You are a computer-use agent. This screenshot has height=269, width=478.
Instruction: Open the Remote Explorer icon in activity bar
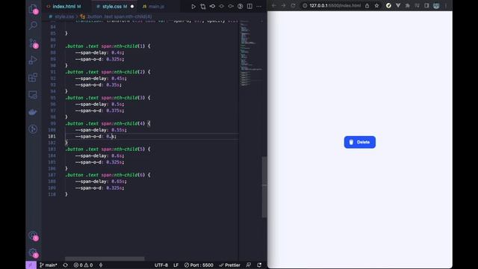tap(33, 95)
